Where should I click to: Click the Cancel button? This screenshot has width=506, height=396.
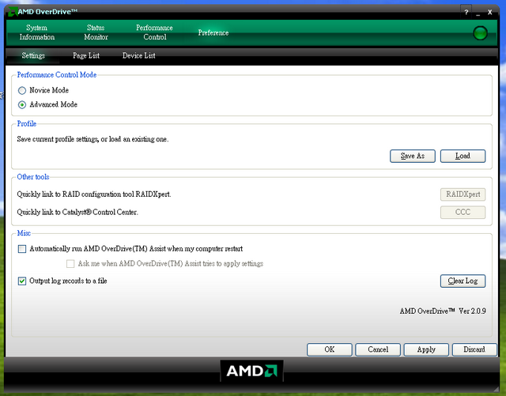tap(378, 349)
